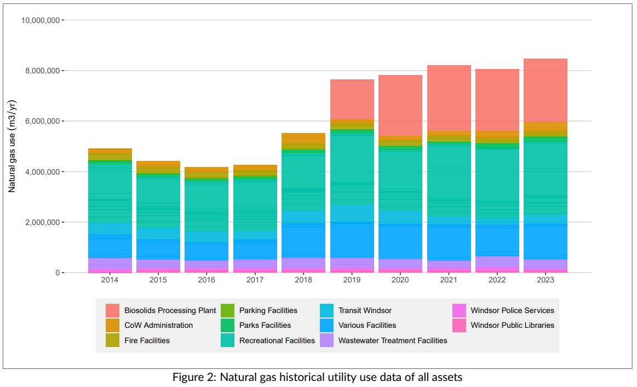Click the 2018 year label
This screenshot has width=637, height=387.
pos(303,279)
